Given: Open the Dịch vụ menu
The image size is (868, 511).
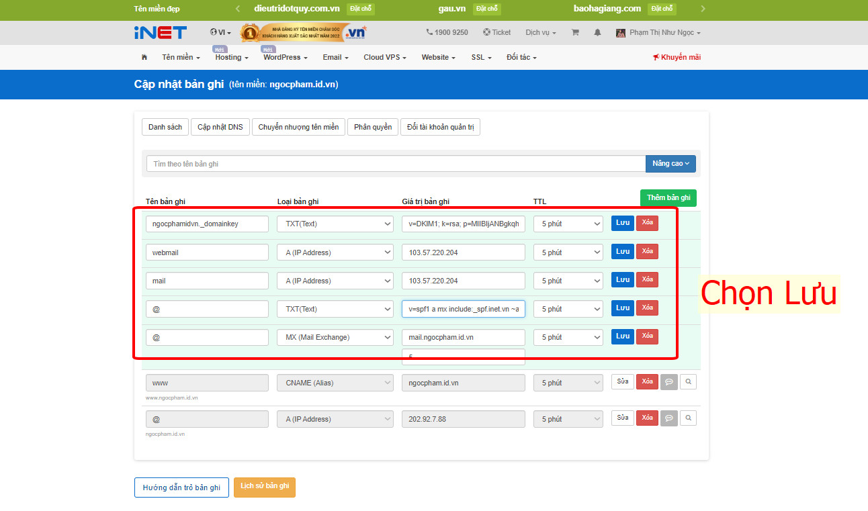Looking at the screenshot, I should coord(540,32).
